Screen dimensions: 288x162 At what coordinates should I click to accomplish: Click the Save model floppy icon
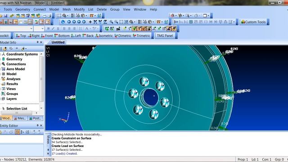click(6, 16)
